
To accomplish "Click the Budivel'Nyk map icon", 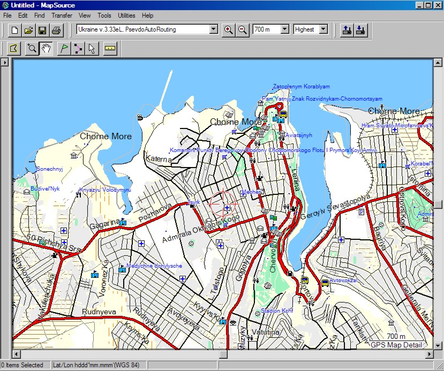I will pos(27,192).
